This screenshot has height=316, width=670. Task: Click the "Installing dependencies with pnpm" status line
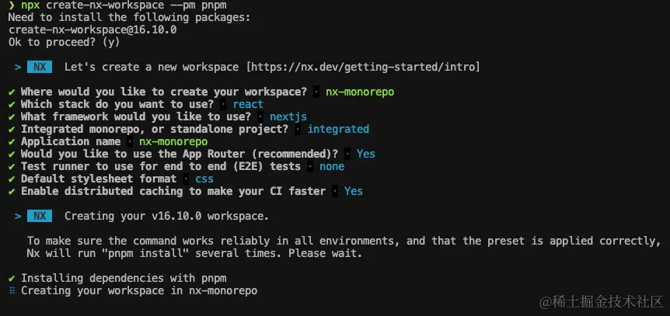(124, 278)
